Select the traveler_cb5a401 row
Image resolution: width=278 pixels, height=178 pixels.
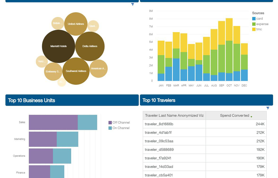coord(205,175)
